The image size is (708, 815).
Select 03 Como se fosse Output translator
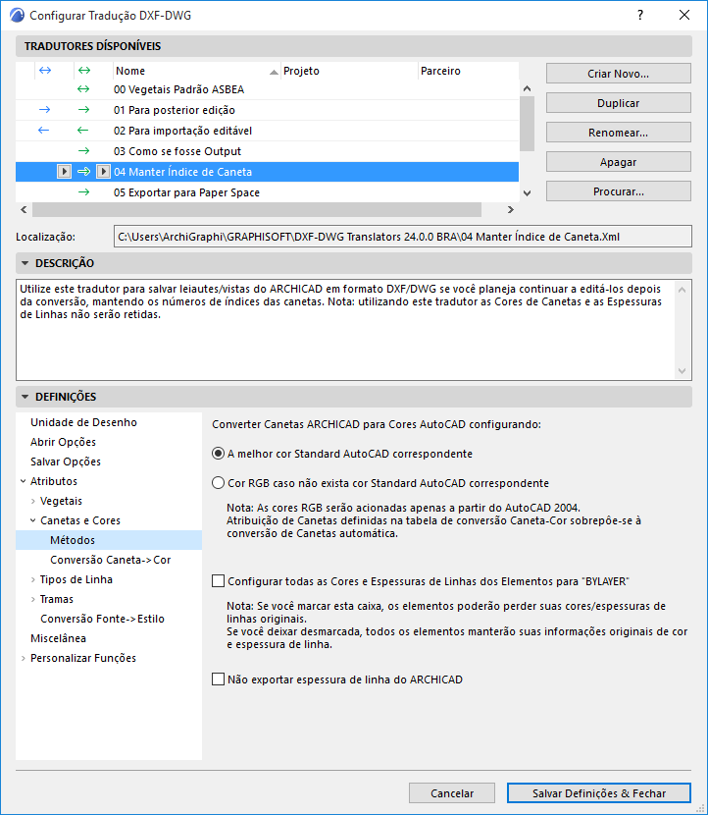[x=268, y=151]
